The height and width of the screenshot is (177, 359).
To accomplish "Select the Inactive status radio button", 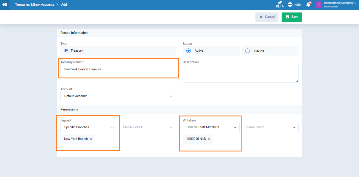I will click(247, 51).
